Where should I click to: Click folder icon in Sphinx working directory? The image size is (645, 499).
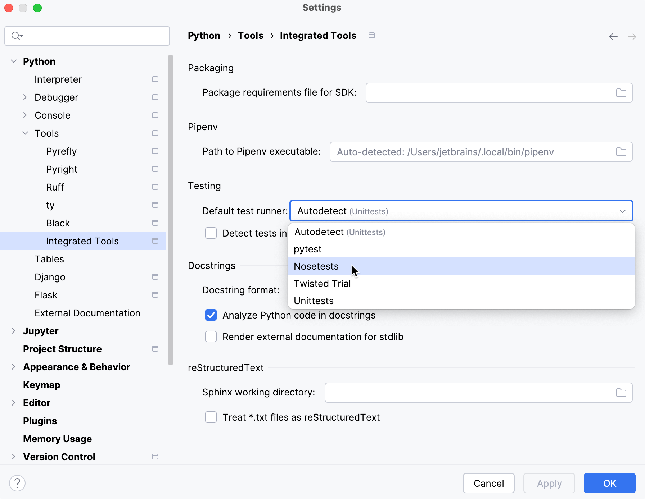(x=621, y=393)
